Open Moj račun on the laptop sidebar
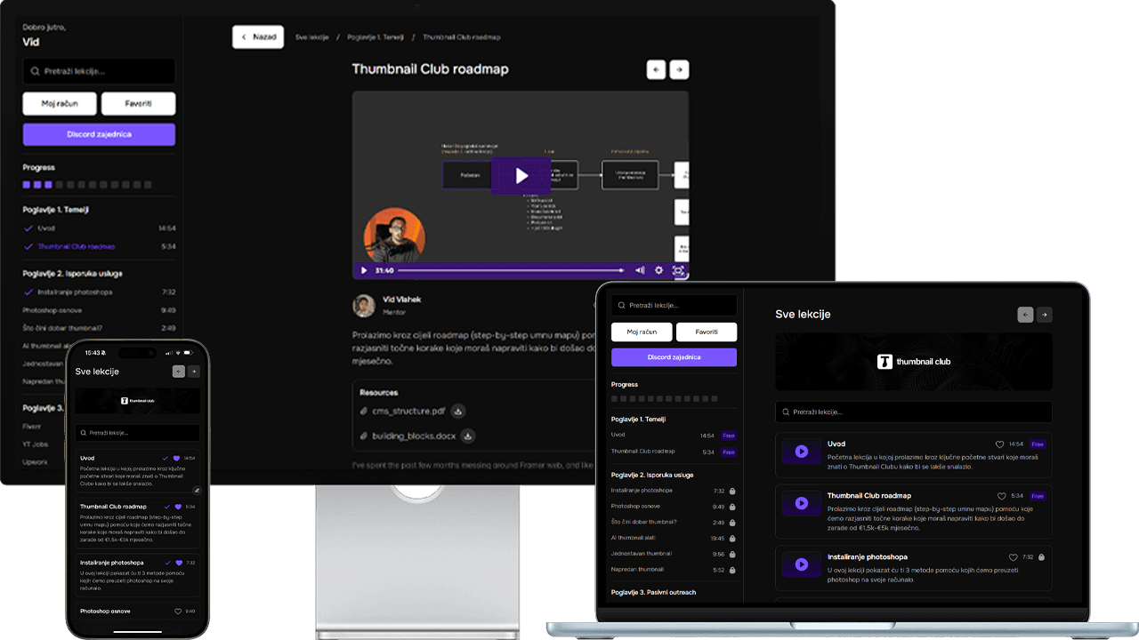This screenshot has width=1139, height=640. tap(641, 332)
